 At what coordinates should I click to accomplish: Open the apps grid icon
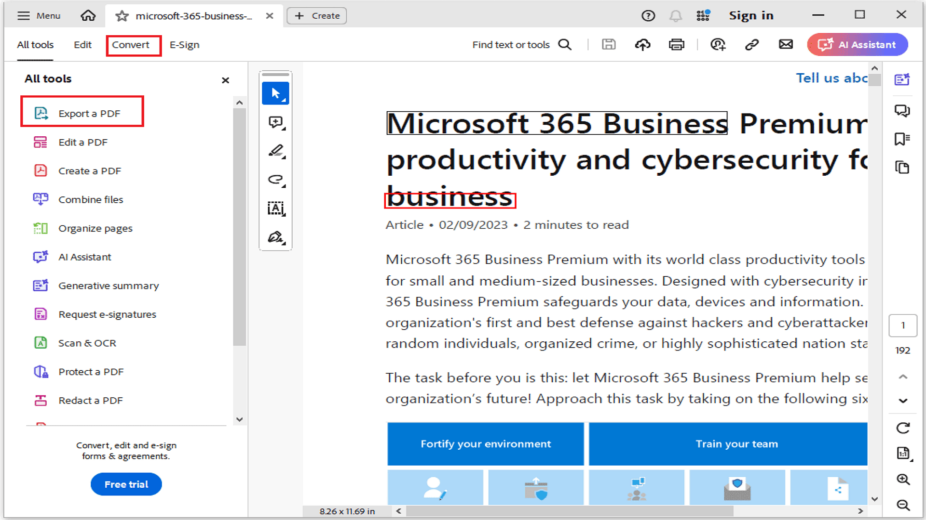tap(703, 16)
